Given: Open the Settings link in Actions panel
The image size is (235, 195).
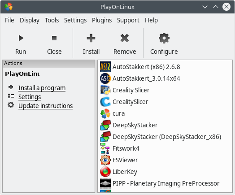Looking at the screenshot, I should (30, 97).
